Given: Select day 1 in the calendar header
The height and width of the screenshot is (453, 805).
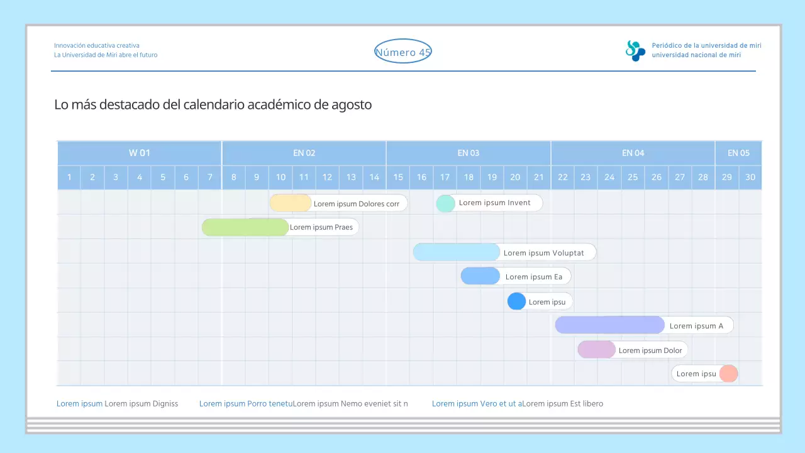Looking at the screenshot, I should pyautogui.click(x=69, y=177).
